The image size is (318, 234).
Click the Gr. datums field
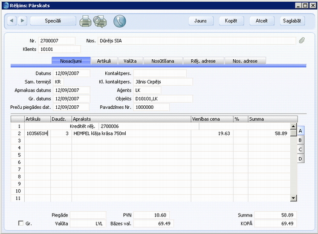click(71, 99)
